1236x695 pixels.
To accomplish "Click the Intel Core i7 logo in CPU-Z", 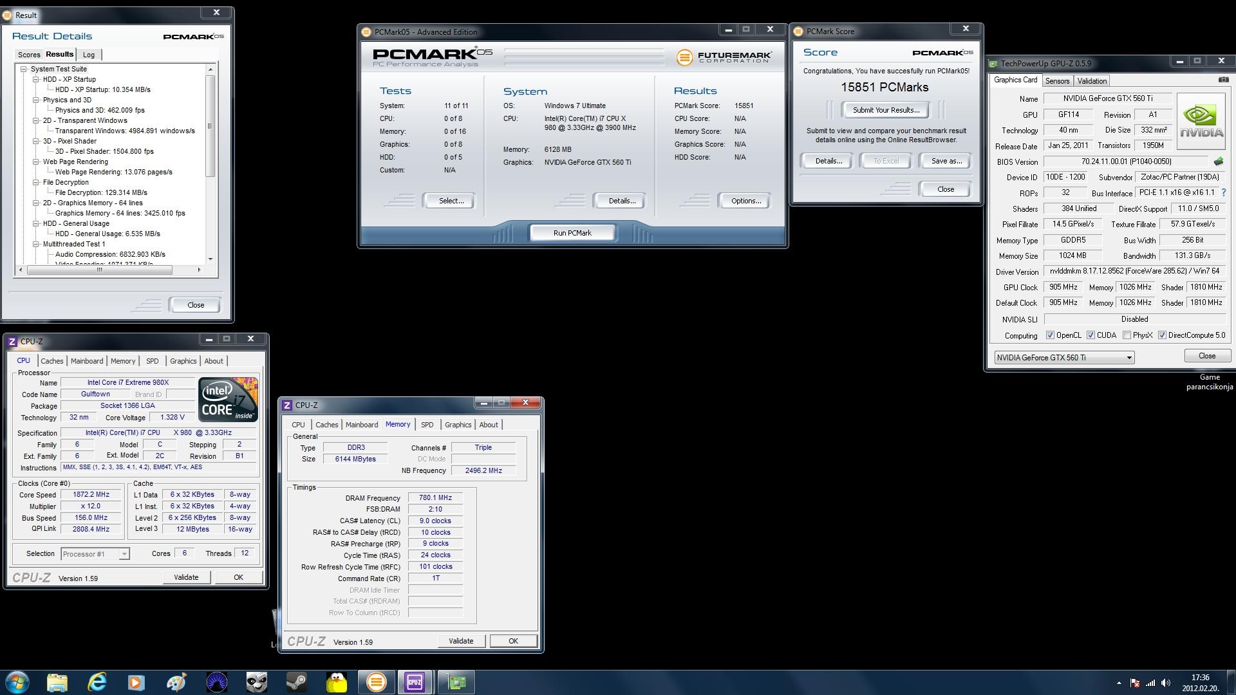I will [x=228, y=400].
